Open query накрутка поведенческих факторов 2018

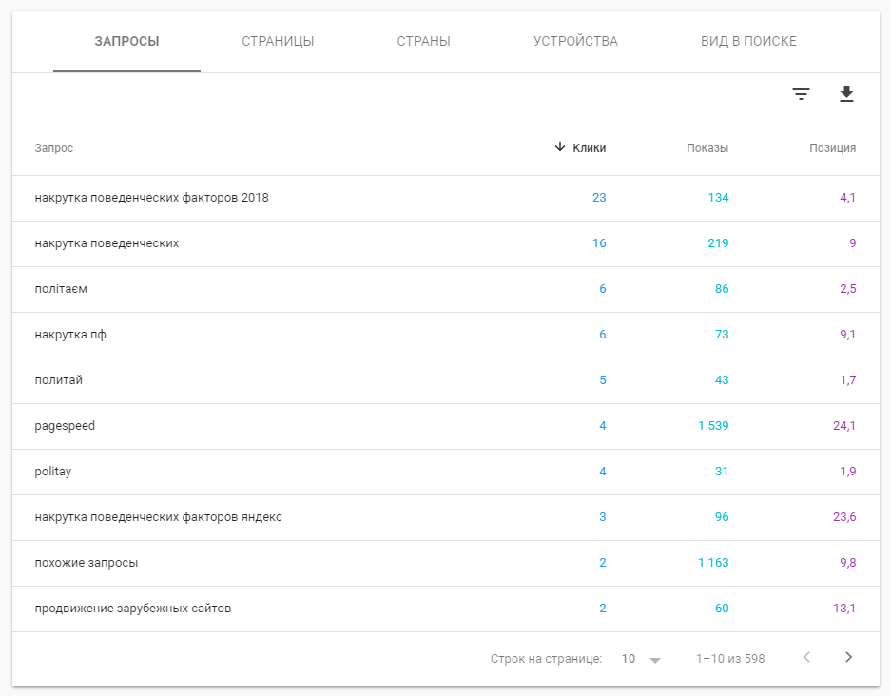point(445,198)
